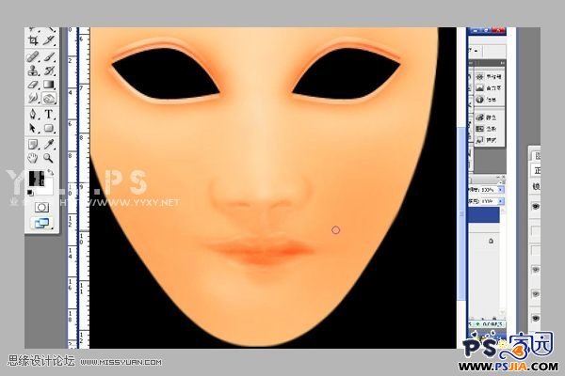Select the Healing Brush tool
The image size is (565, 376).
(x=33, y=56)
